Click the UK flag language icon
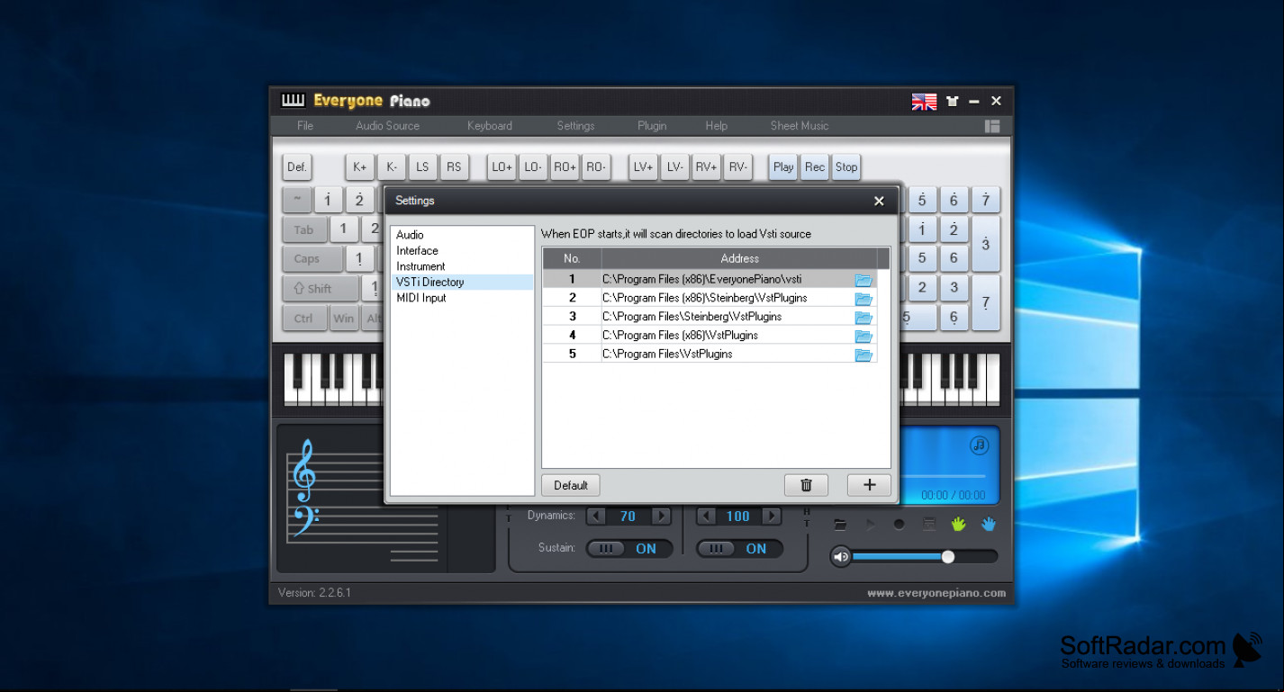Screen dimensions: 1284x692 [924, 102]
